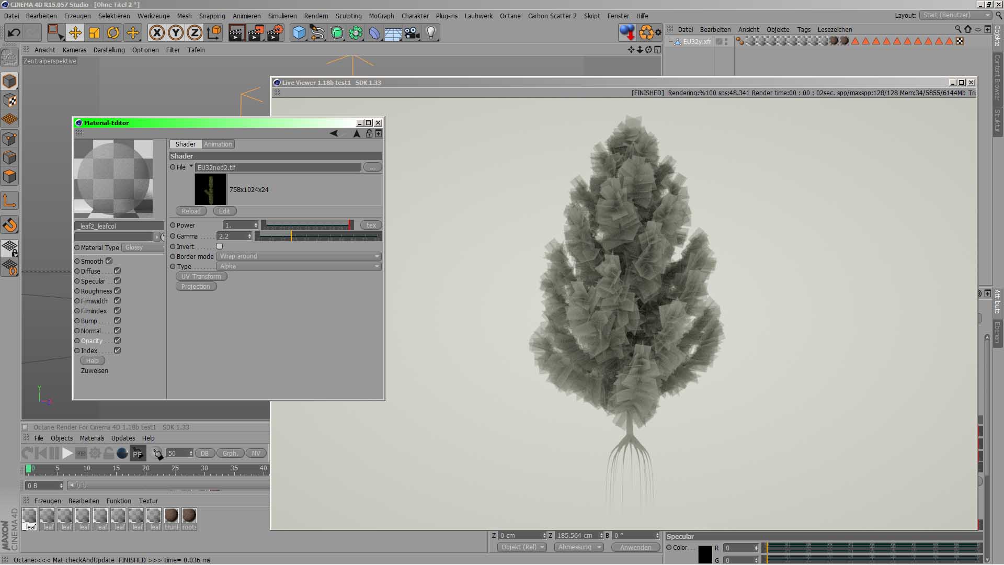
Task: Open the Type dropdown showing Alpha
Action: [299, 266]
